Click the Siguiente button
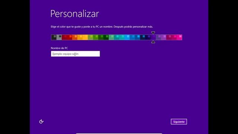The width and height of the screenshot is (238, 134). tap(179, 122)
